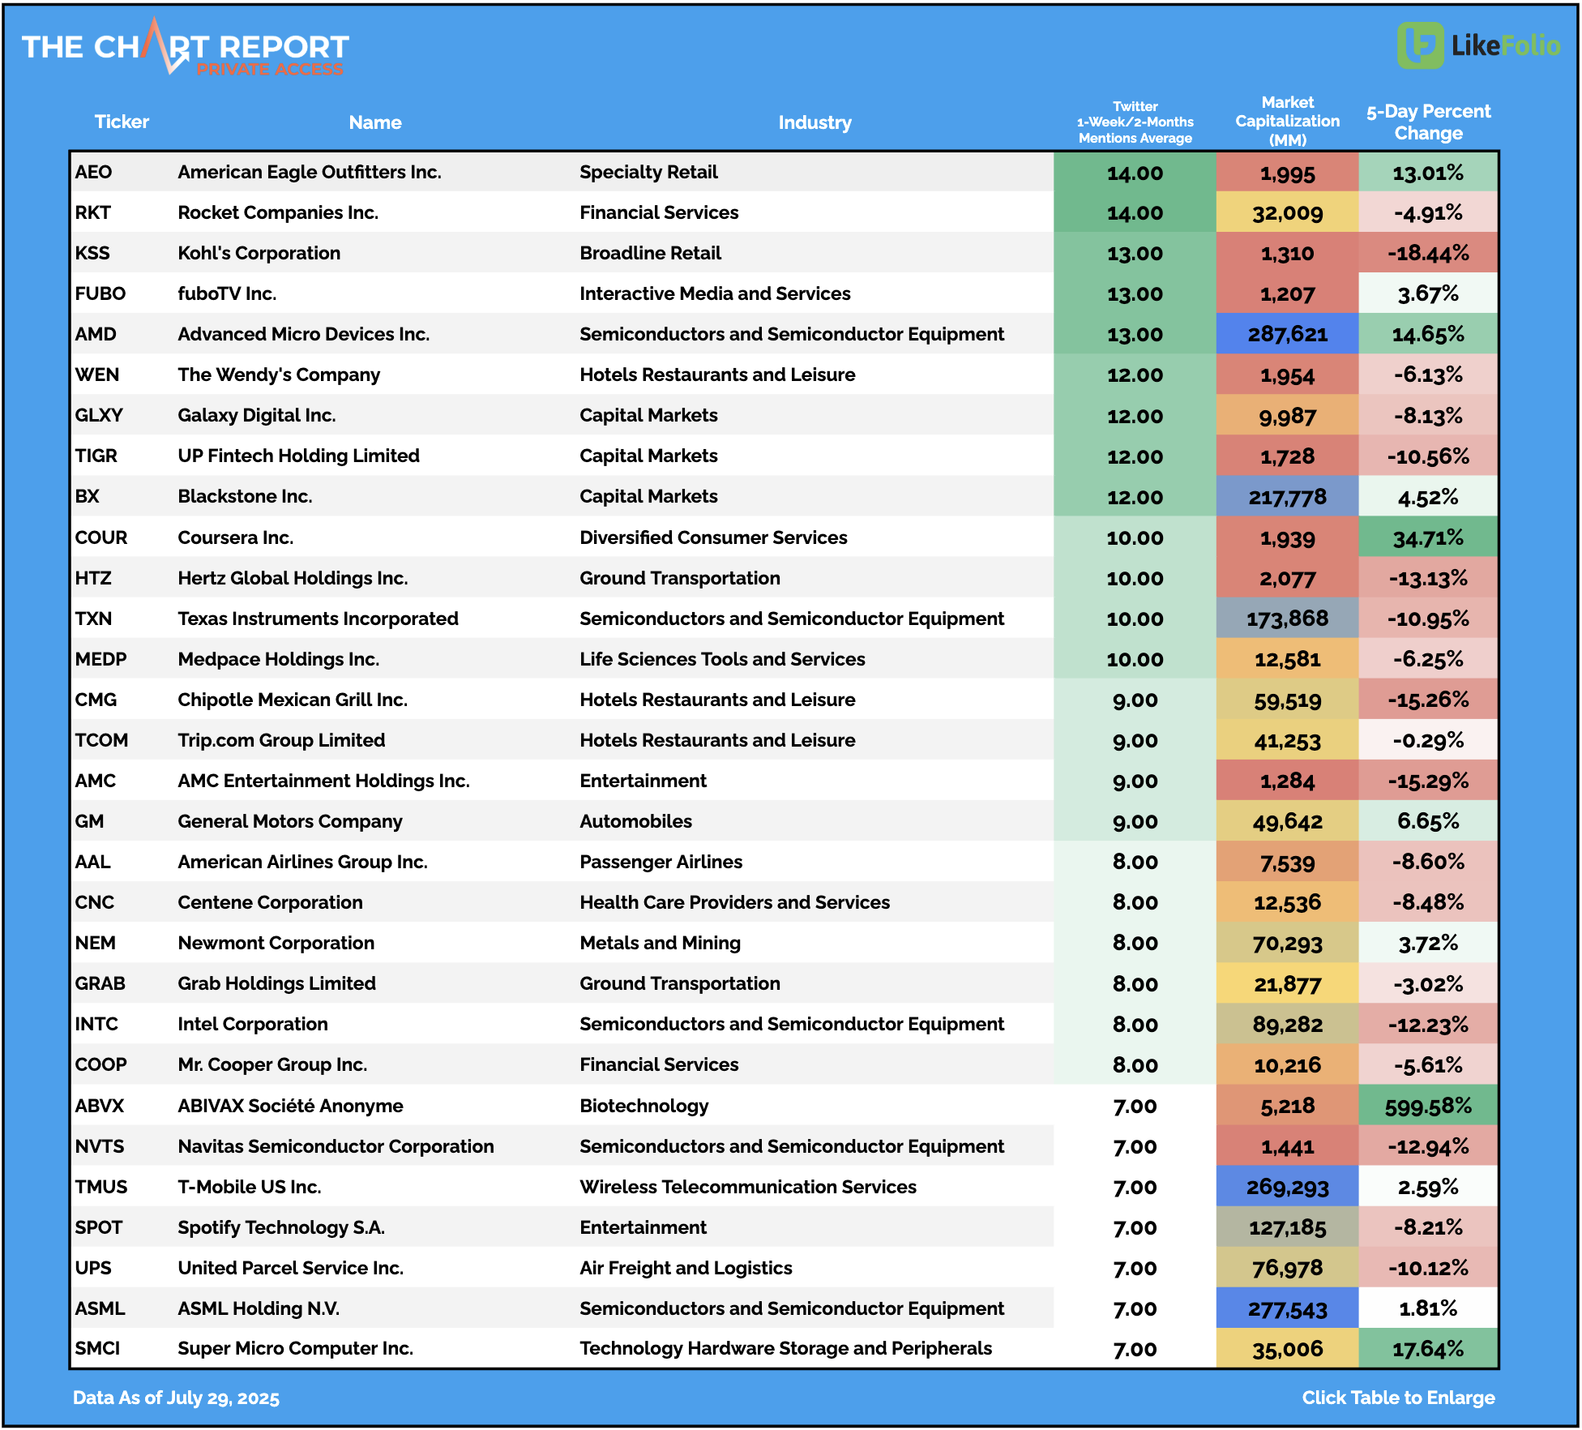Click the Ticker column header
This screenshot has height=1430, width=1582.
[122, 122]
